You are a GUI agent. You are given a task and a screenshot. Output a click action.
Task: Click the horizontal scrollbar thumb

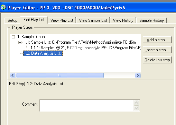[x=60, y=75]
